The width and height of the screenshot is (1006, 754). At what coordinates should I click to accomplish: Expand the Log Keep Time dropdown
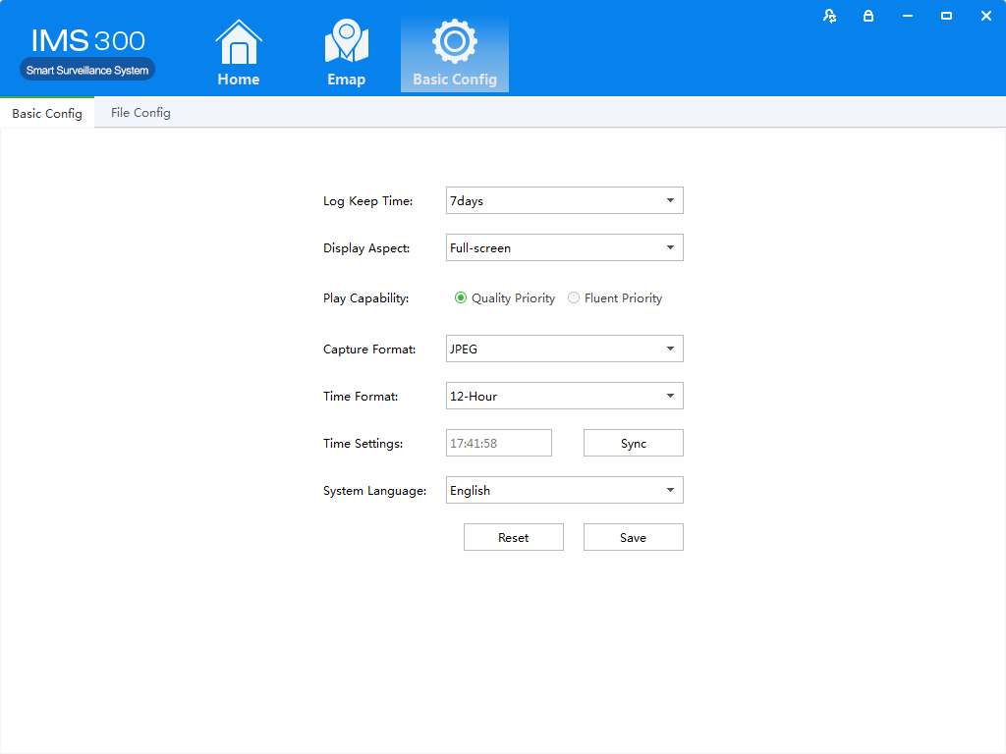pos(564,200)
